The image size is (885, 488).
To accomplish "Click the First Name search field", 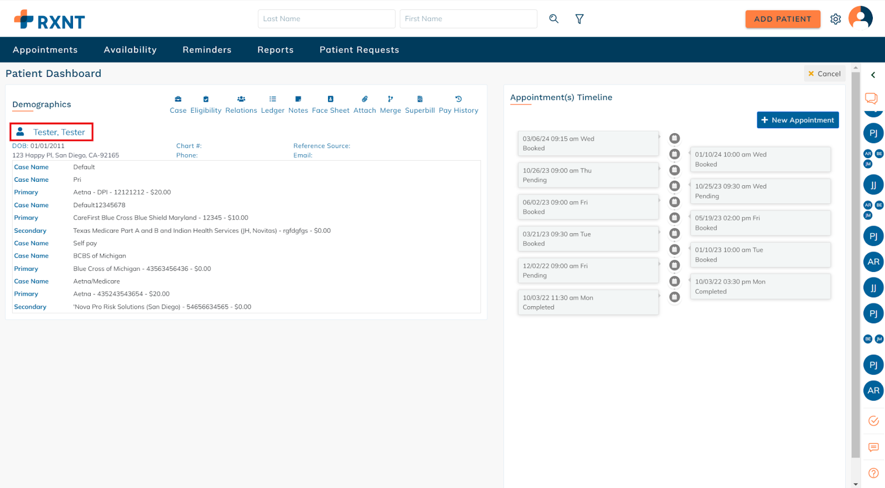I will coord(468,19).
